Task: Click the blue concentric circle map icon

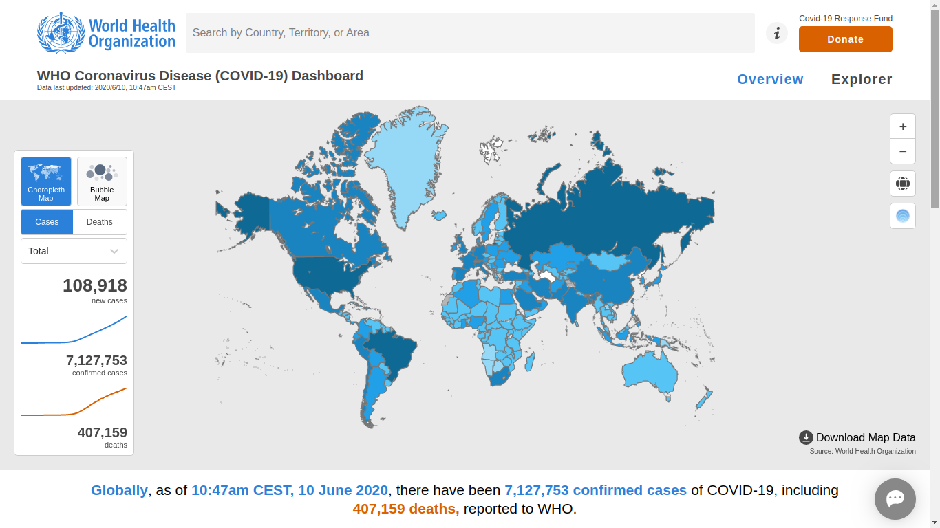Action: point(903,216)
